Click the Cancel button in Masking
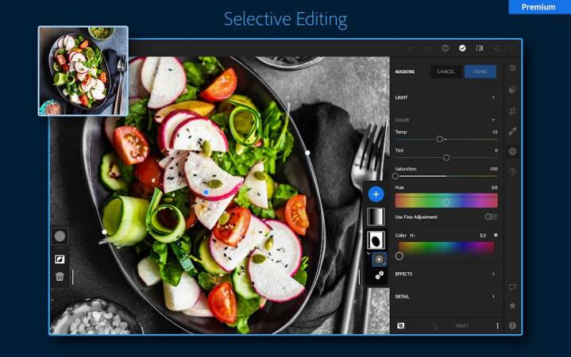The height and width of the screenshot is (357, 571). pyautogui.click(x=446, y=71)
